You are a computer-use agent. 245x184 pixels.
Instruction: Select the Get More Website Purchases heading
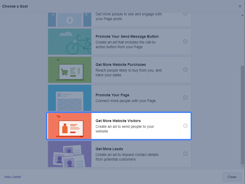click(x=121, y=65)
